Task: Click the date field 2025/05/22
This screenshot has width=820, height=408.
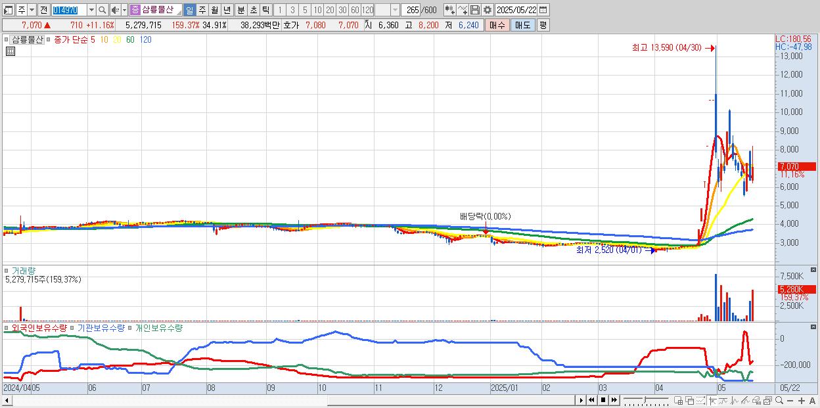Action: point(516,10)
